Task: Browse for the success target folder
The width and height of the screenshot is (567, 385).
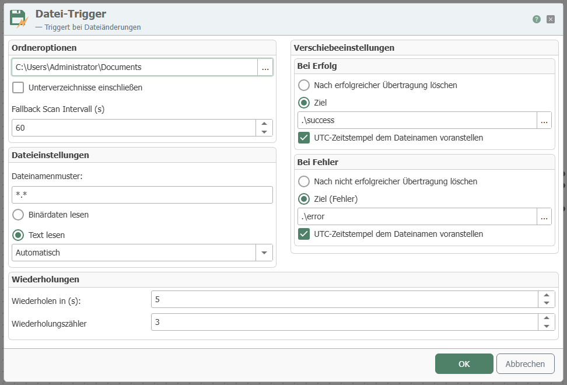Action: click(x=544, y=121)
